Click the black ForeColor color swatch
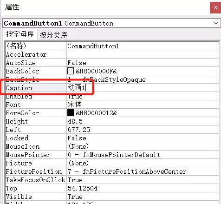The width and height of the screenshot is (221, 204). pyautogui.click(x=71, y=113)
